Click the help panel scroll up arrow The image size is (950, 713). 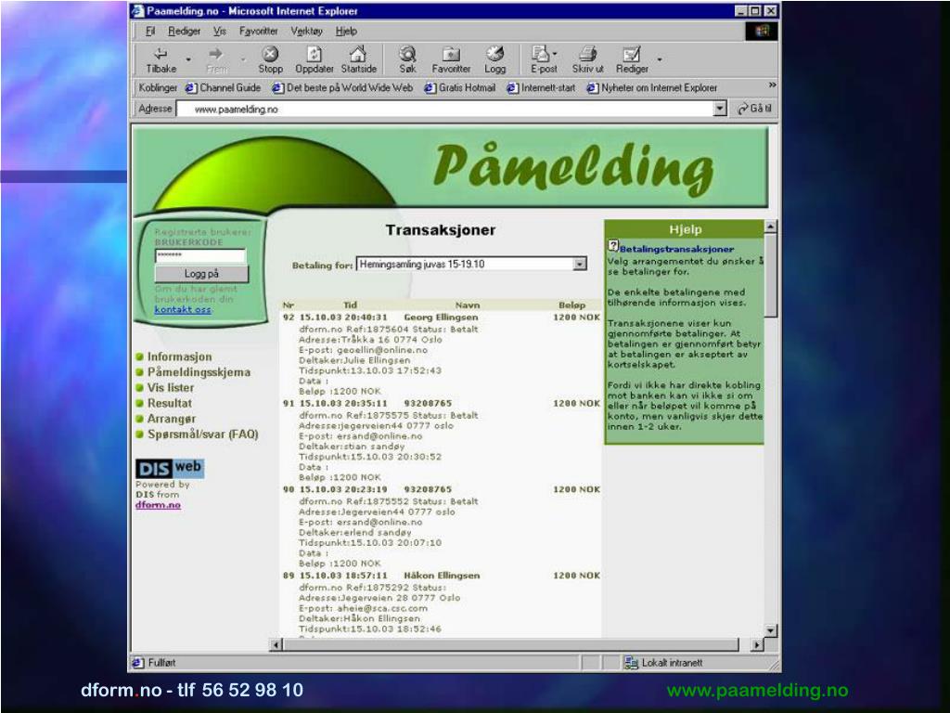pyautogui.click(x=770, y=227)
